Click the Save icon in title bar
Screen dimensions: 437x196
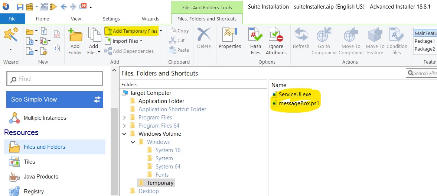coord(20,7)
